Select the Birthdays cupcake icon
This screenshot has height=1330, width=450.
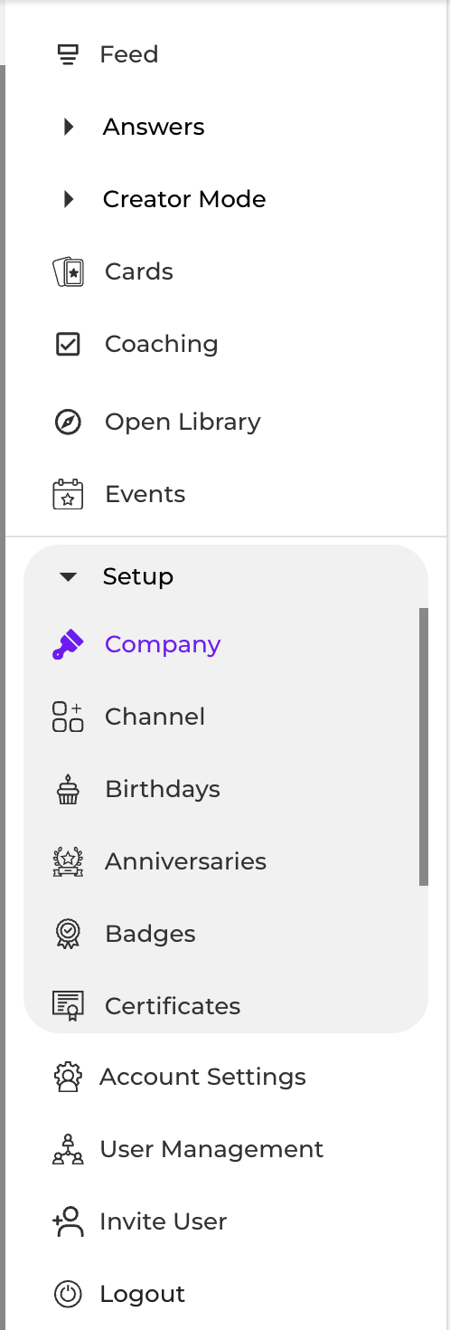click(68, 789)
